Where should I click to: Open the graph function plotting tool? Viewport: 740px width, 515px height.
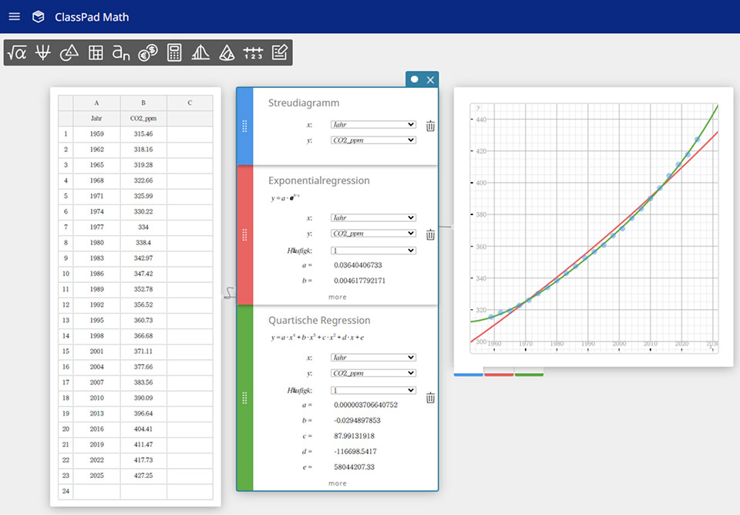[x=43, y=52]
